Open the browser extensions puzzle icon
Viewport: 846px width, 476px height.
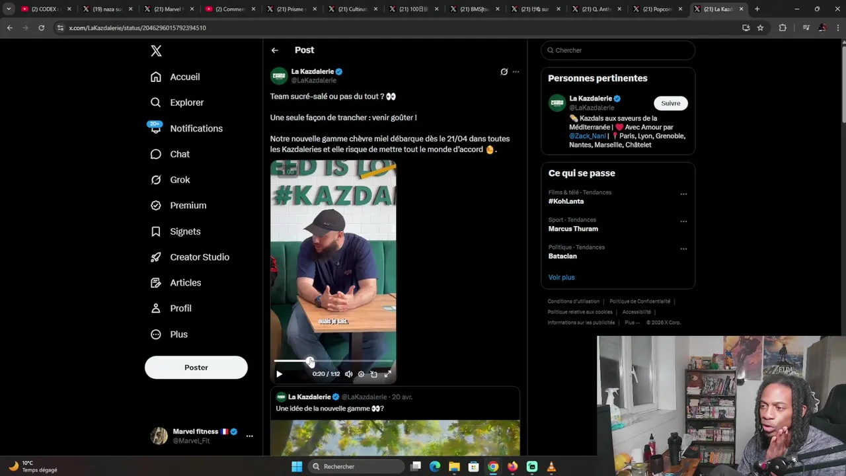pyautogui.click(x=783, y=28)
